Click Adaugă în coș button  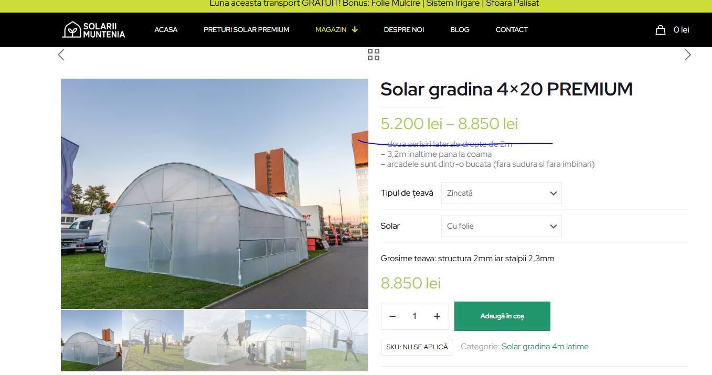click(x=502, y=316)
